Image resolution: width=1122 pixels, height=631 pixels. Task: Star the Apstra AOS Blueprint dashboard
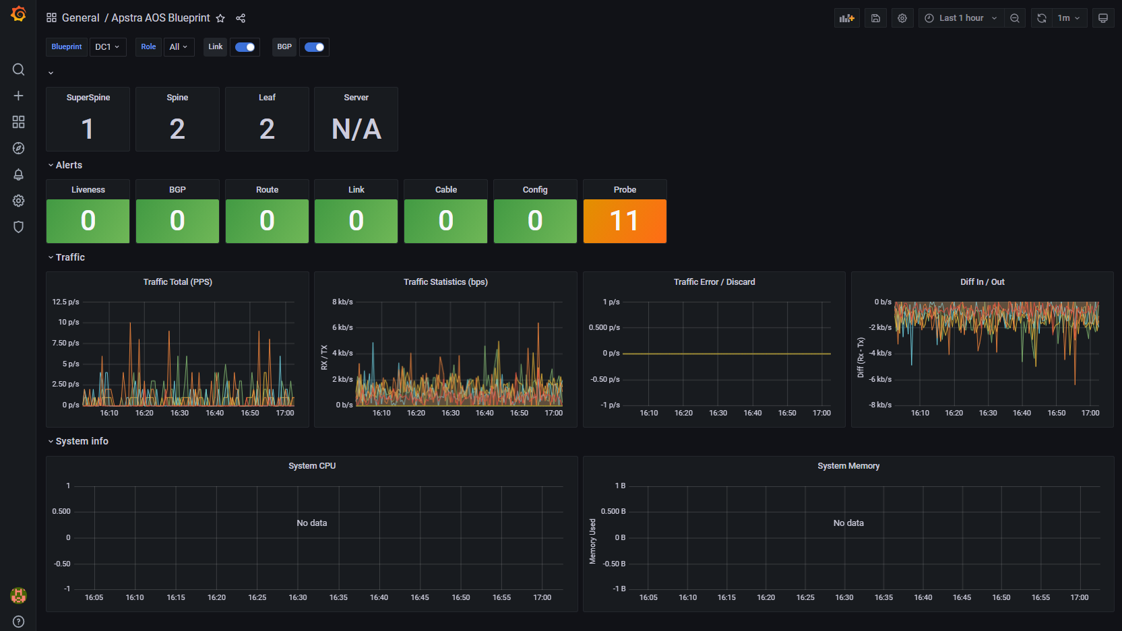coord(220,18)
